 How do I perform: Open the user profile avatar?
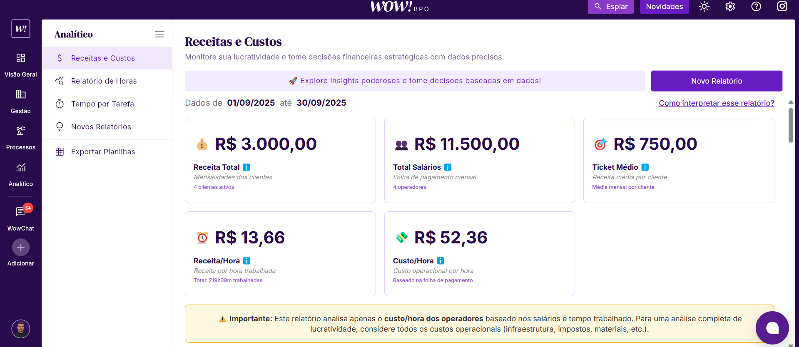[21, 329]
